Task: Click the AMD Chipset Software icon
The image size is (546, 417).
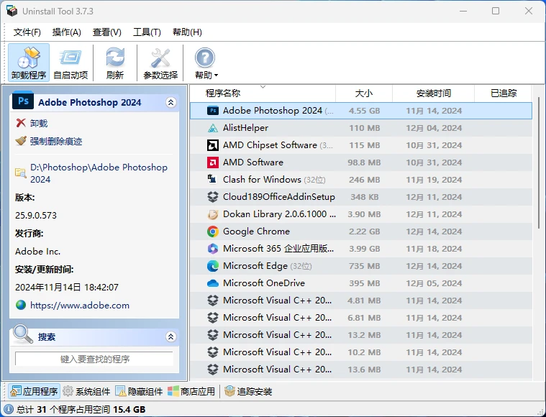Action: [213, 145]
